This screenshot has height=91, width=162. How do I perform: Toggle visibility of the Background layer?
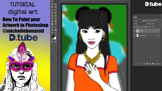(x=134, y=35)
